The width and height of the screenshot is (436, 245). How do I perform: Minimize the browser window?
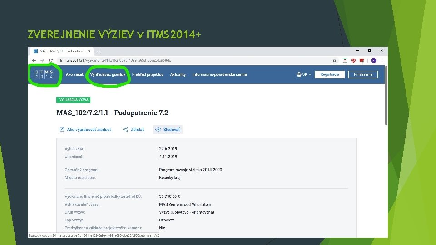pos(357,50)
